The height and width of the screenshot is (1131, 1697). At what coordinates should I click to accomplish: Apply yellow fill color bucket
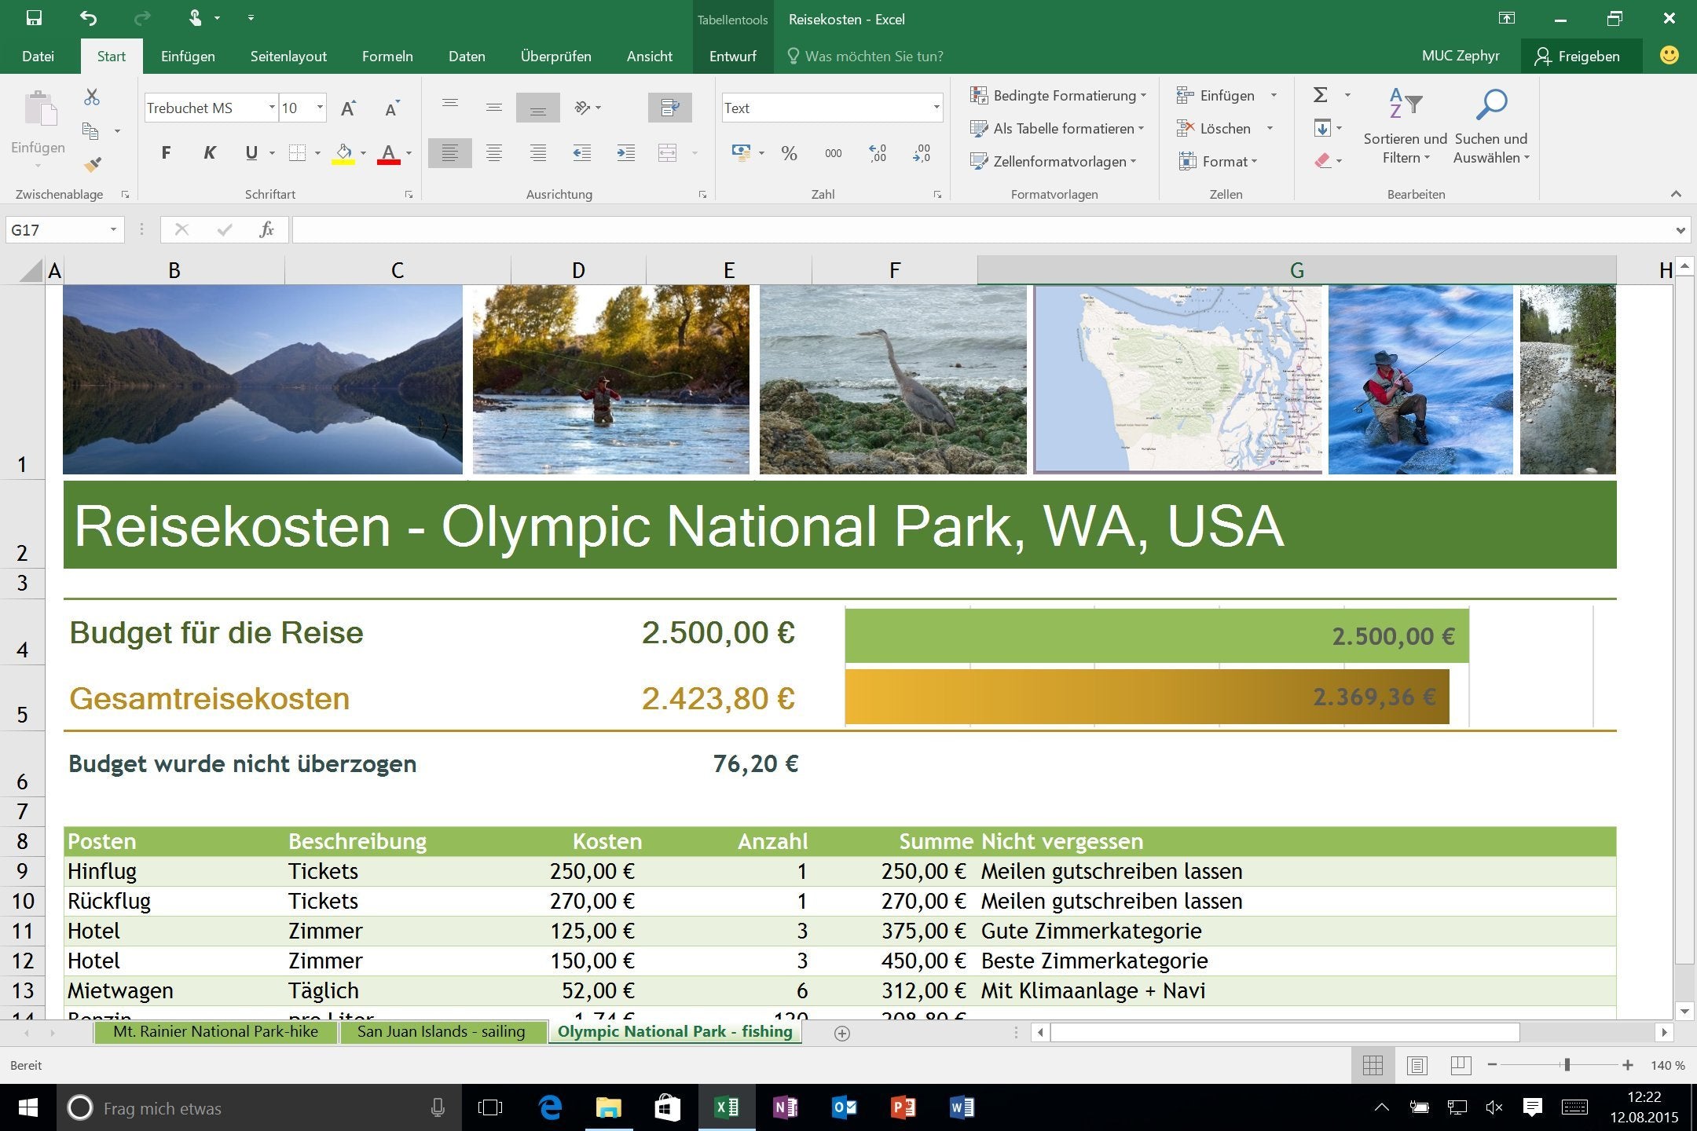pyautogui.click(x=343, y=153)
